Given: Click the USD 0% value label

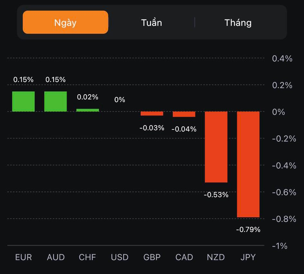Looking at the screenshot, I should [120, 100].
